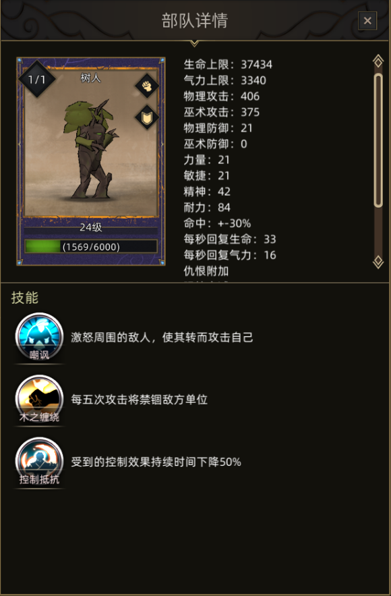Click the 仇恨附加 stat entry
Viewport: 391px width, 596px height.
pos(206,271)
